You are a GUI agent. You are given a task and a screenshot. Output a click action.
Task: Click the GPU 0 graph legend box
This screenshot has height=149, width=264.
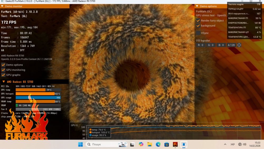(x=100, y=132)
